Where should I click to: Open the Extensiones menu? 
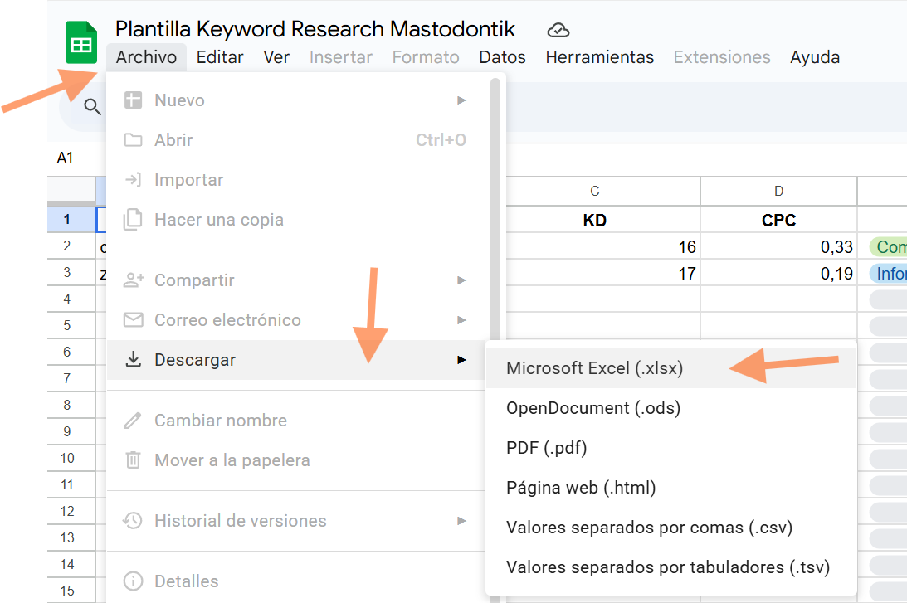tap(722, 57)
